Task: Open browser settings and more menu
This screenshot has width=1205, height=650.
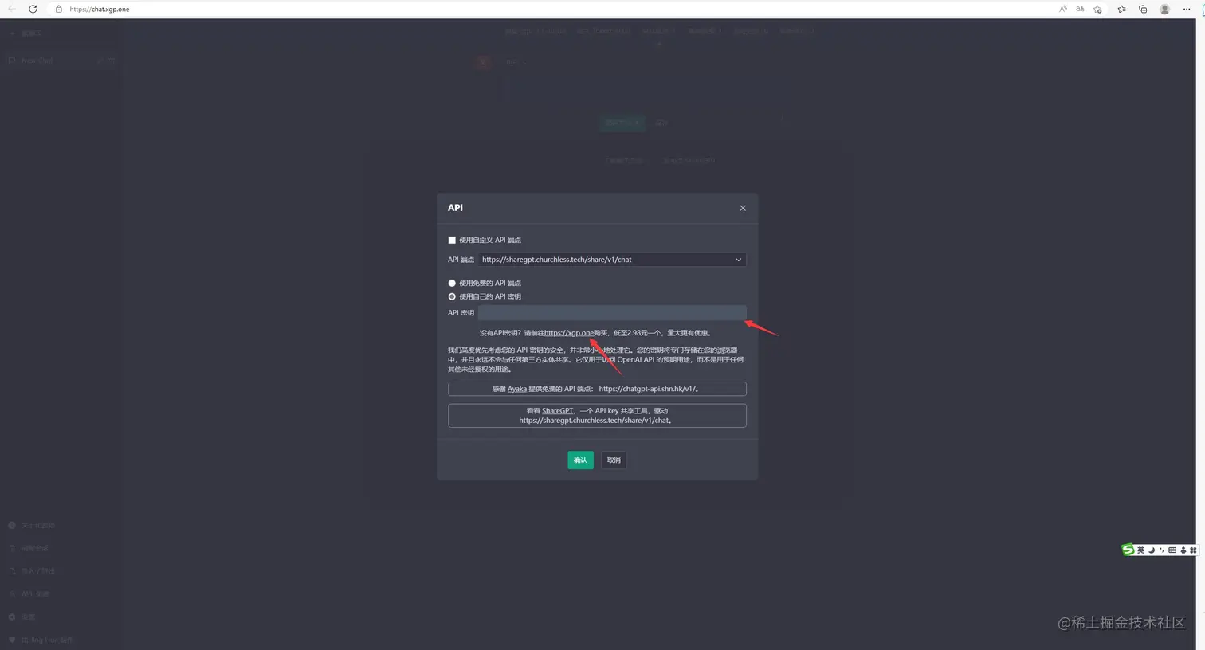Action: point(1187,9)
